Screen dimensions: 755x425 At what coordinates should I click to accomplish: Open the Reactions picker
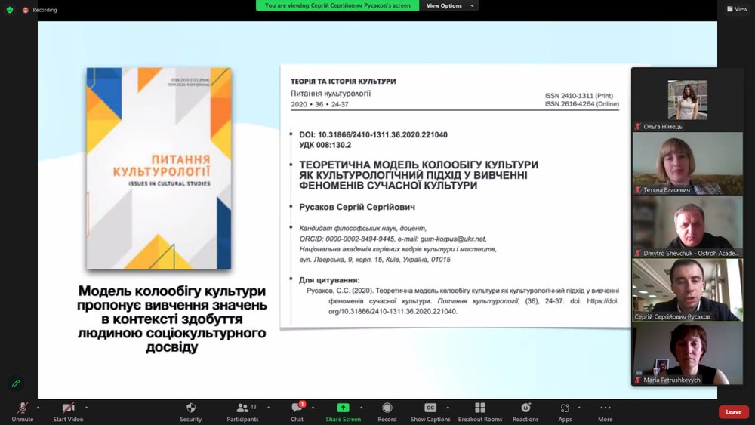tap(525, 408)
